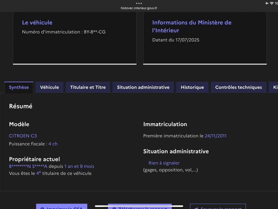Screen dimensions: 278x209
Task: Click the Résumé heading
Action: pyautogui.click(x=21, y=106)
